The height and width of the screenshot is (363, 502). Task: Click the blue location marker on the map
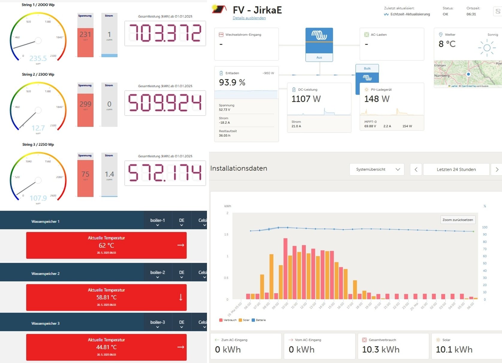[x=468, y=74]
